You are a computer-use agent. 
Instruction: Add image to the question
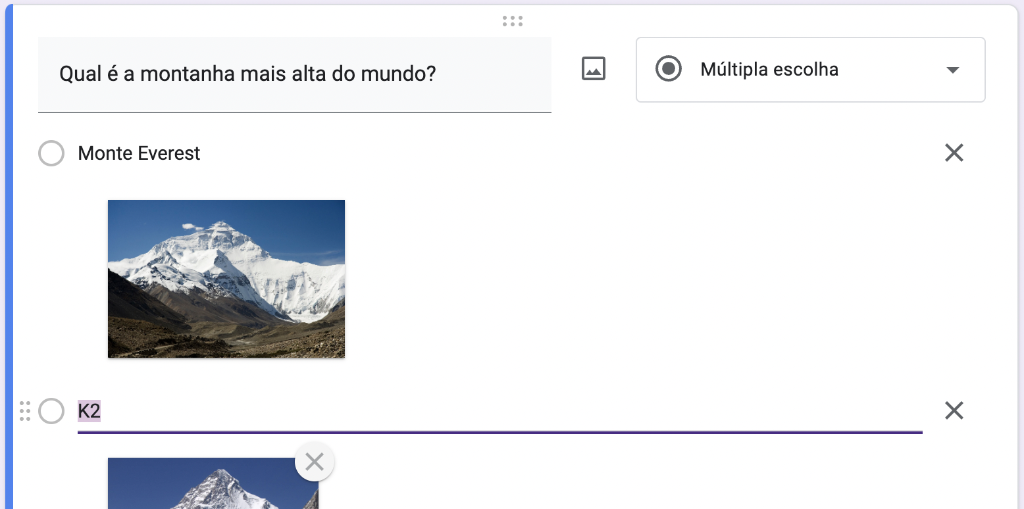tap(594, 69)
